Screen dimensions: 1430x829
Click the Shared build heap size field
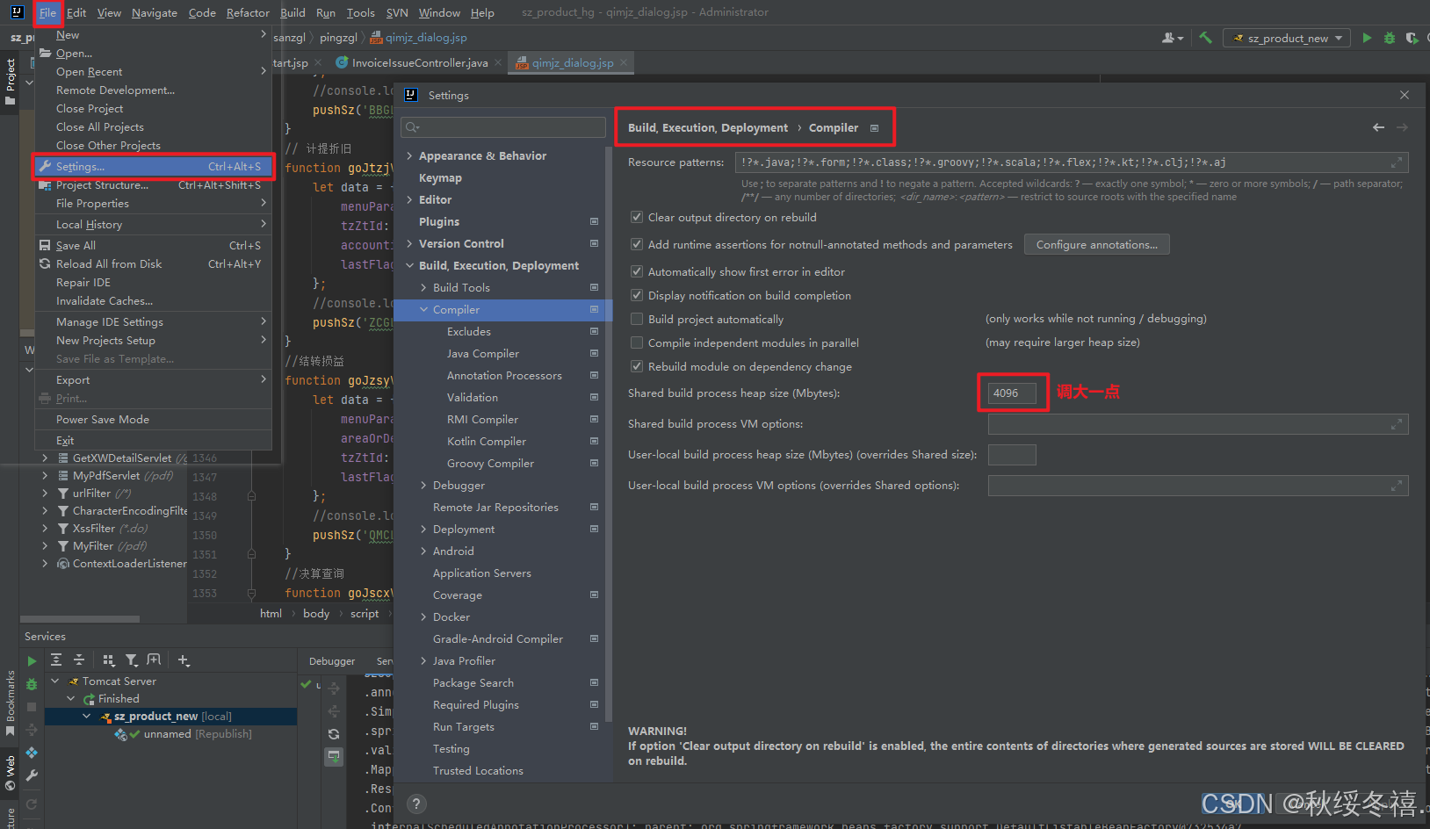tap(1012, 393)
